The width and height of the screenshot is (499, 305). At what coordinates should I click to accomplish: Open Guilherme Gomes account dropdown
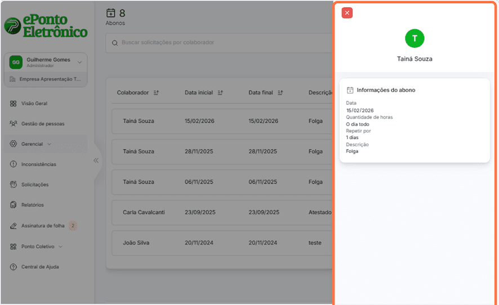(79, 62)
